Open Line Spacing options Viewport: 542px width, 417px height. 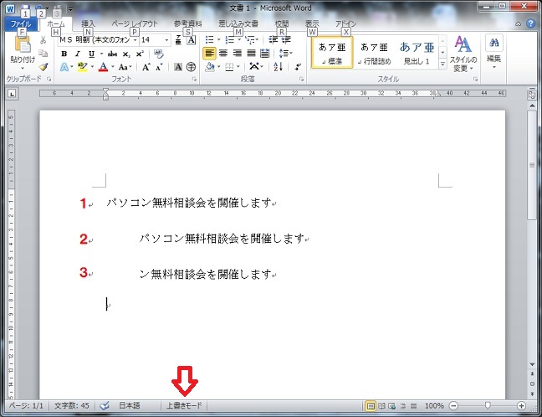(x=285, y=54)
